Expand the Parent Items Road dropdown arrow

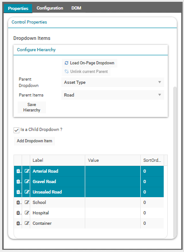point(160,95)
